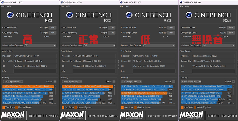Image resolution: width=238 pixels, height=121 pixels.
Task: Click ranking list up arrow in 9475 pts window
Action: (55, 86)
